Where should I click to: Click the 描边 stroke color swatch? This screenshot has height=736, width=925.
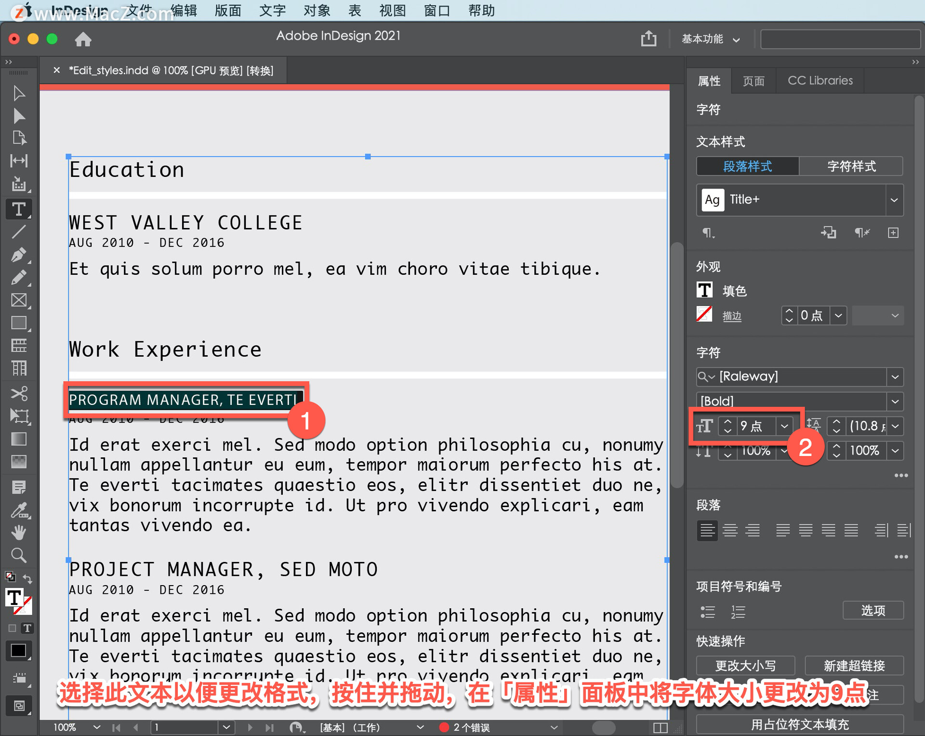coord(704,314)
